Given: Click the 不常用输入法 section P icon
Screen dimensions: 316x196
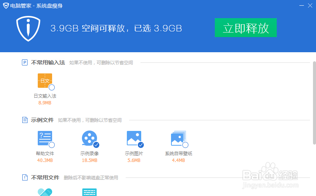Looking at the screenshot, I should (25, 62).
